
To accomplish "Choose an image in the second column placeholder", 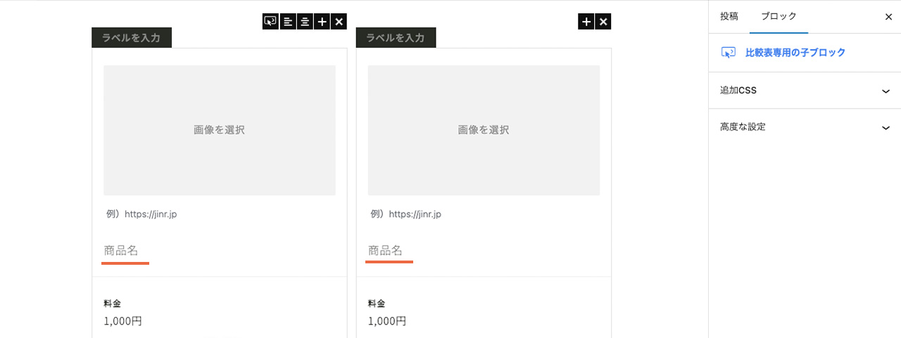I will tap(484, 130).
